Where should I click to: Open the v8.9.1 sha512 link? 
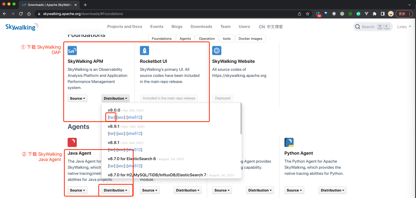(134, 133)
